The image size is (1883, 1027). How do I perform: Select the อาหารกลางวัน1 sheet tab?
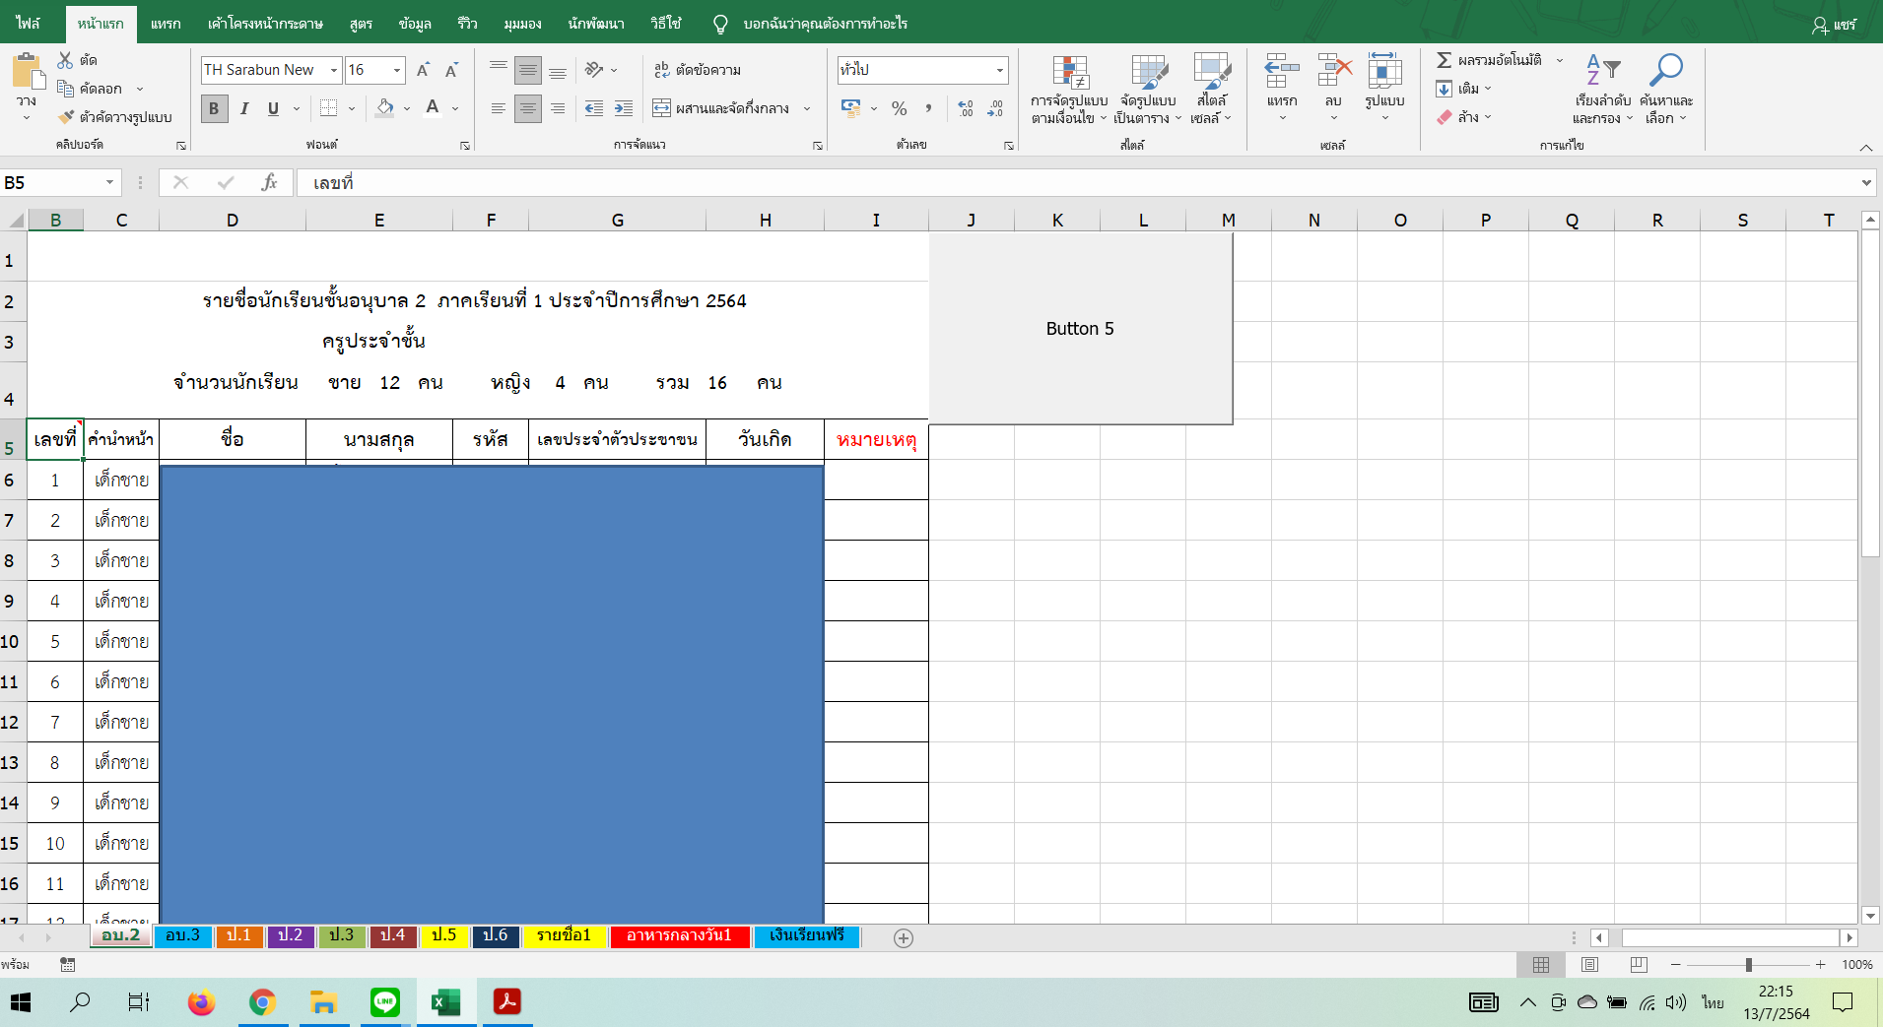click(x=679, y=935)
